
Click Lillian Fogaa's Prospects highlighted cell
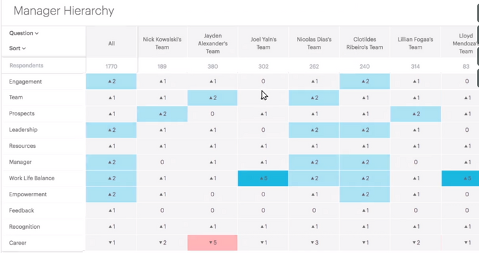click(416, 113)
